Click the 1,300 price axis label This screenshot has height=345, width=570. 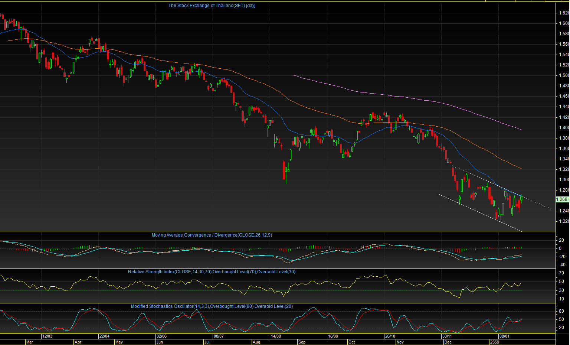pyautogui.click(x=564, y=180)
